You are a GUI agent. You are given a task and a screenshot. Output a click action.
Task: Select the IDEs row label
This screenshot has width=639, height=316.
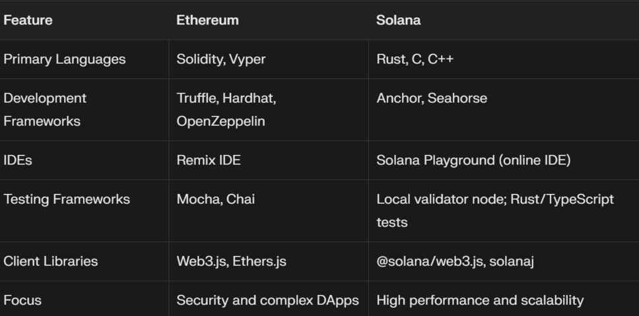(x=18, y=160)
